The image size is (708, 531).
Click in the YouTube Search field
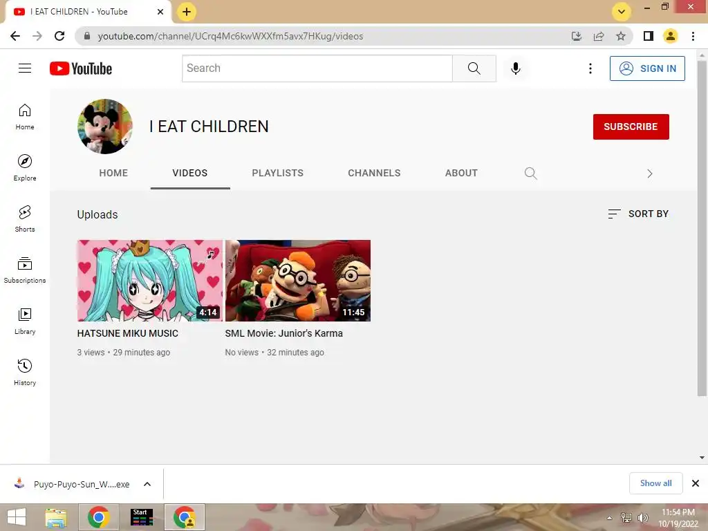click(317, 68)
